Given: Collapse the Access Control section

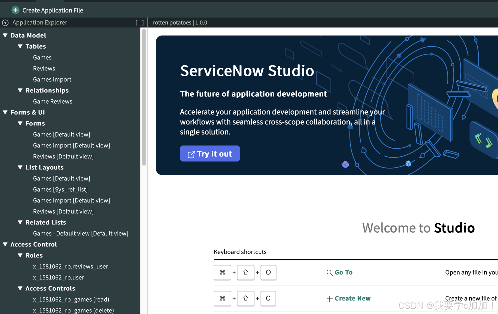Looking at the screenshot, I should (x=5, y=244).
